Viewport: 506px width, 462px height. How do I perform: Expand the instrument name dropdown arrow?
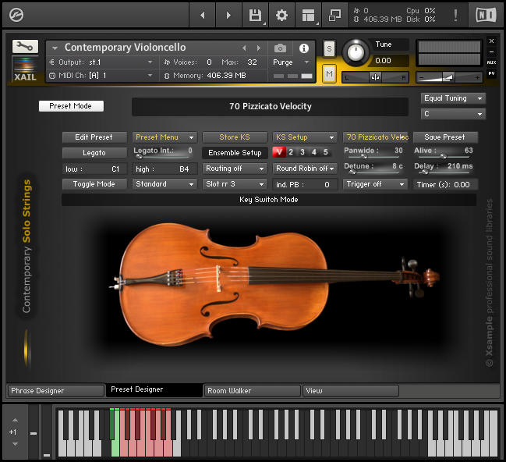click(x=55, y=48)
